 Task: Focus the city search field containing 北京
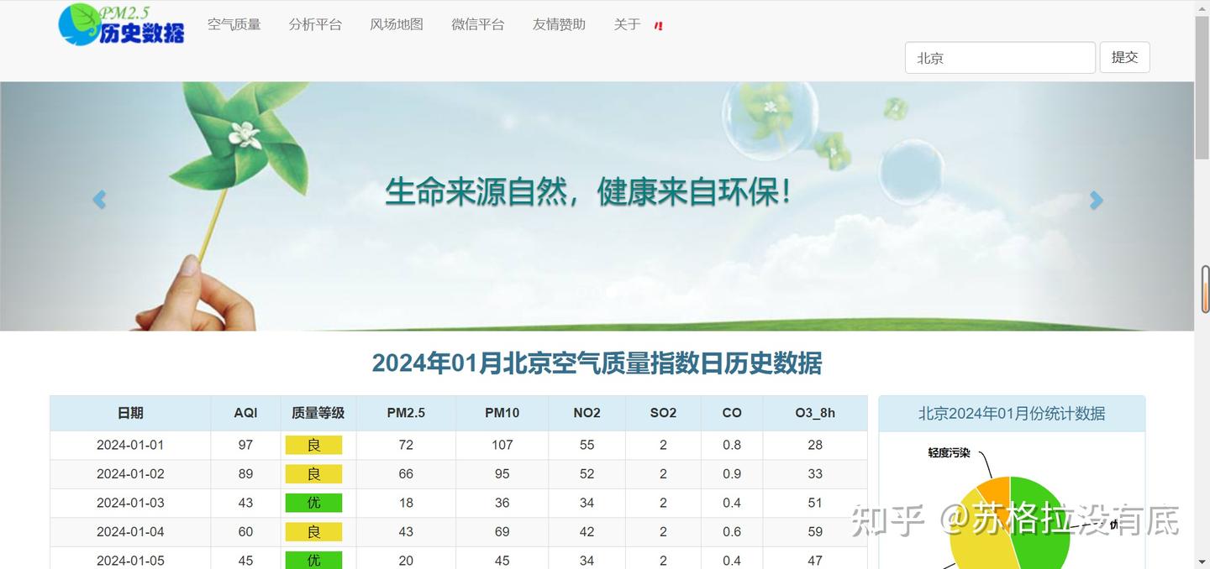[1000, 58]
